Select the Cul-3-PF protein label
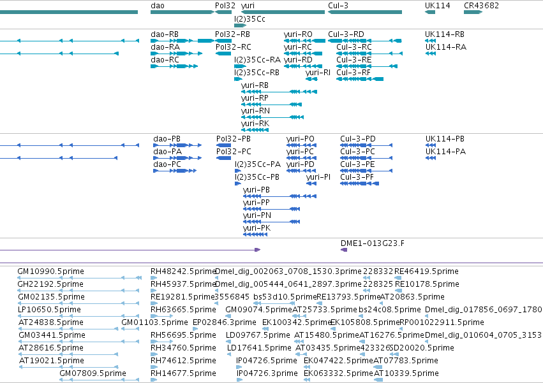543x383 pixels. click(357, 177)
